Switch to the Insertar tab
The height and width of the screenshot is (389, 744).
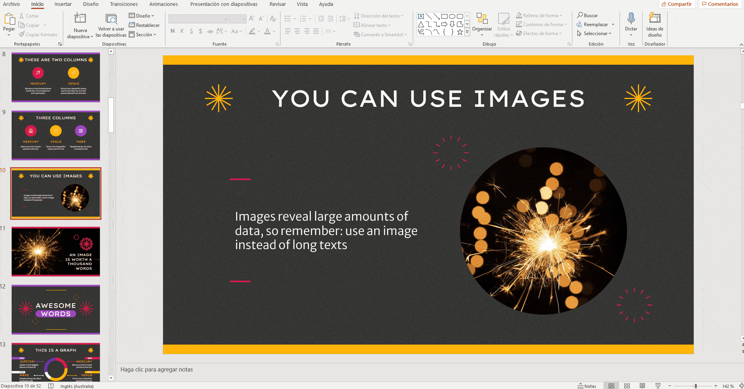coord(63,4)
